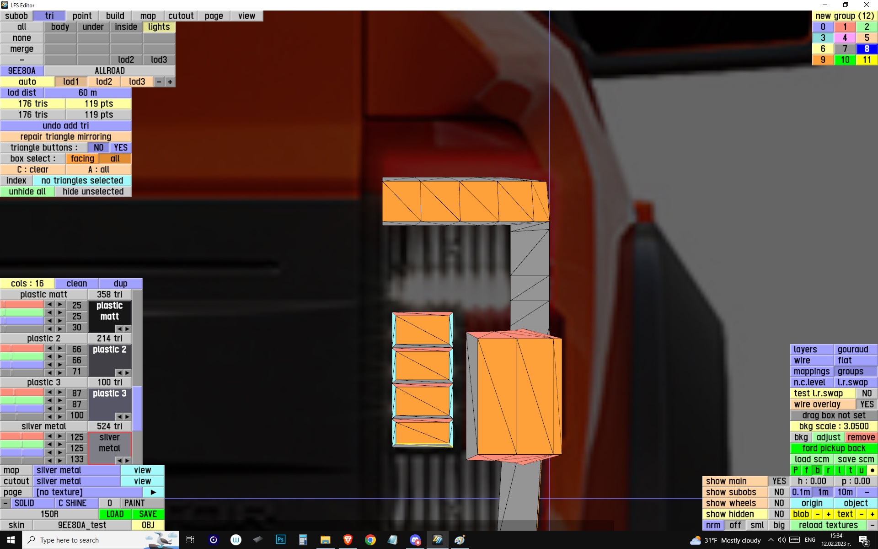
Task: Open the cutout mode tab
Action: coord(181,16)
